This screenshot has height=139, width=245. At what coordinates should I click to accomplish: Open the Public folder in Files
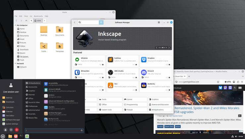click(x=44, y=47)
